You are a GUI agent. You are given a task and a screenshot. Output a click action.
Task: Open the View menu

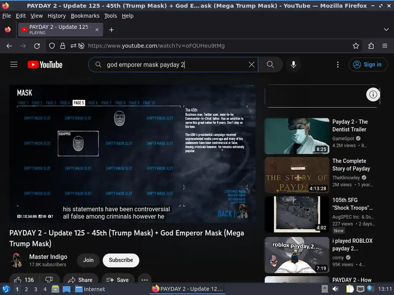(37, 16)
